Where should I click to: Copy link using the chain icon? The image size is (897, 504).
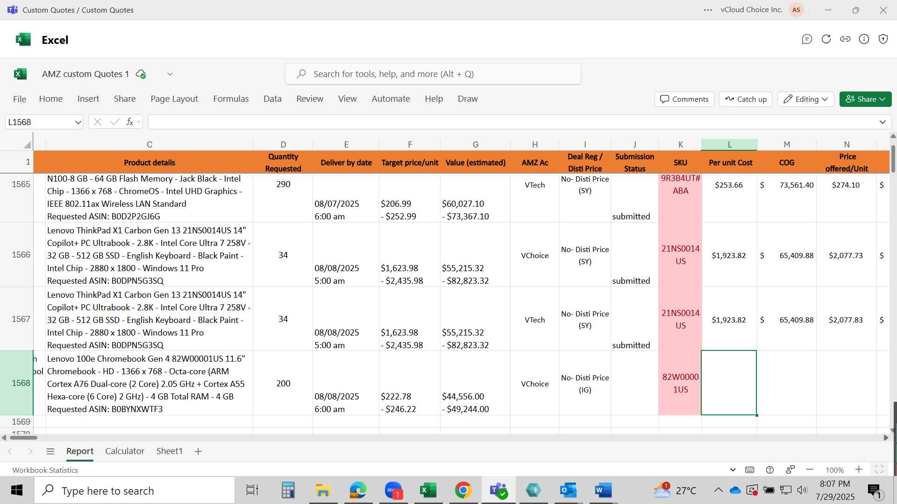845,39
